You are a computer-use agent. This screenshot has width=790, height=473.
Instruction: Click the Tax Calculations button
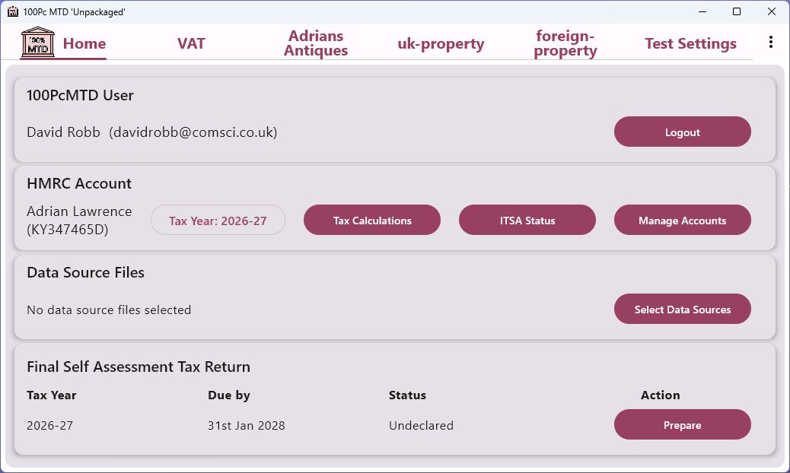372,221
